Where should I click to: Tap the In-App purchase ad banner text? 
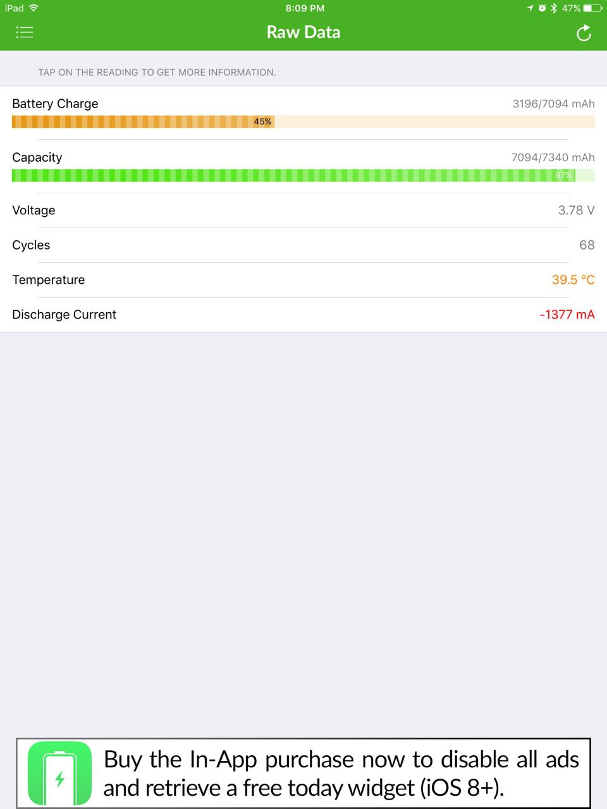pyautogui.click(x=341, y=773)
